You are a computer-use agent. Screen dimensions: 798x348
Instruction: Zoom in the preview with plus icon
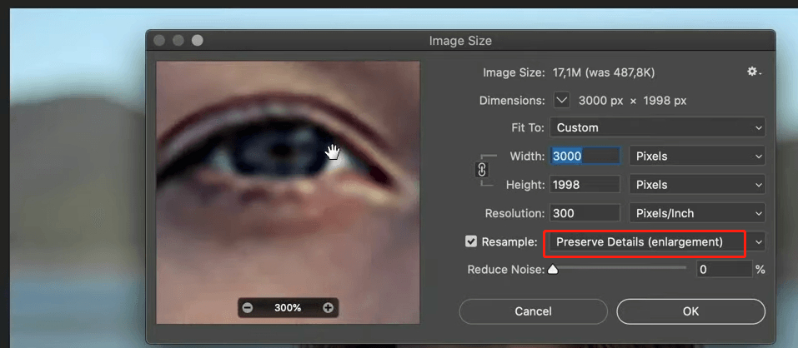point(328,308)
